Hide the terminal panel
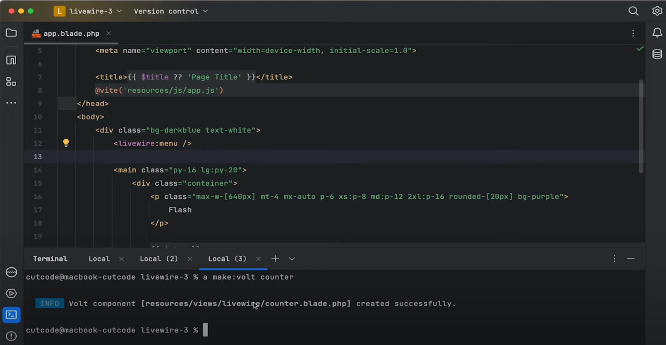 631,259
